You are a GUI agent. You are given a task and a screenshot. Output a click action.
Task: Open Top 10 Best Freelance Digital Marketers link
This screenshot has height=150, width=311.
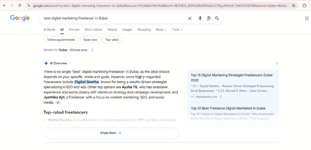coord(228,108)
